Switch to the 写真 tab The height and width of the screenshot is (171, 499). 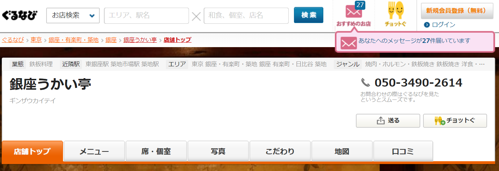pyautogui.click(x=218, y=151)
